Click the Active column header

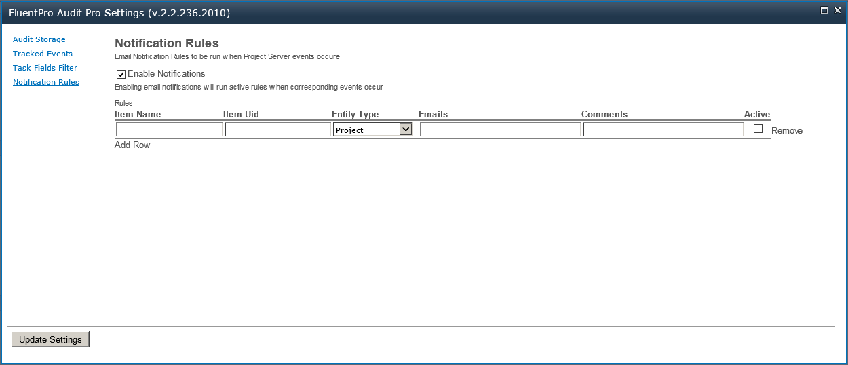coord(757,114)
